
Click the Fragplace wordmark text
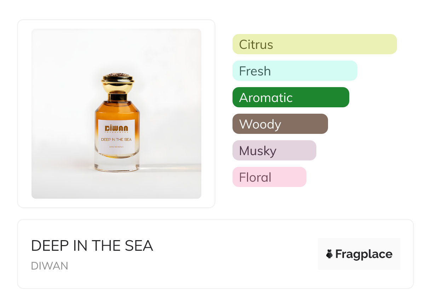(364, 254)
